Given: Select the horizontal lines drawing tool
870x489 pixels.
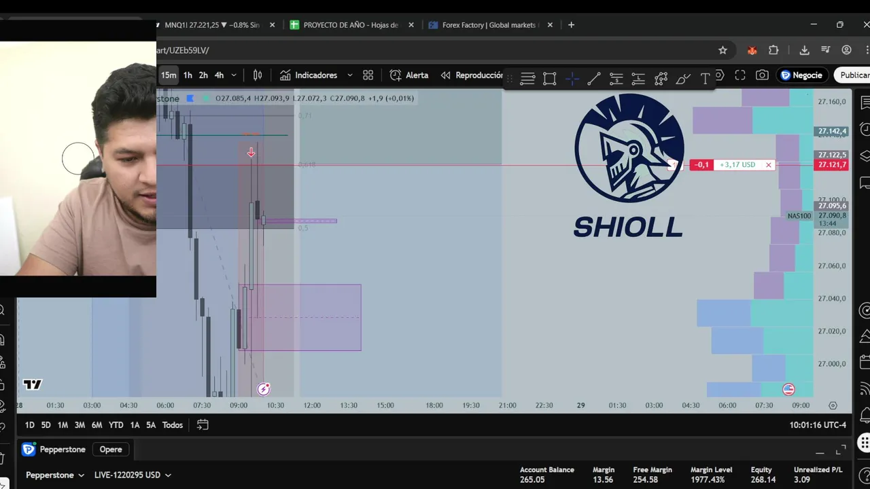Looking at the screenshot, I should pos(527,79).
